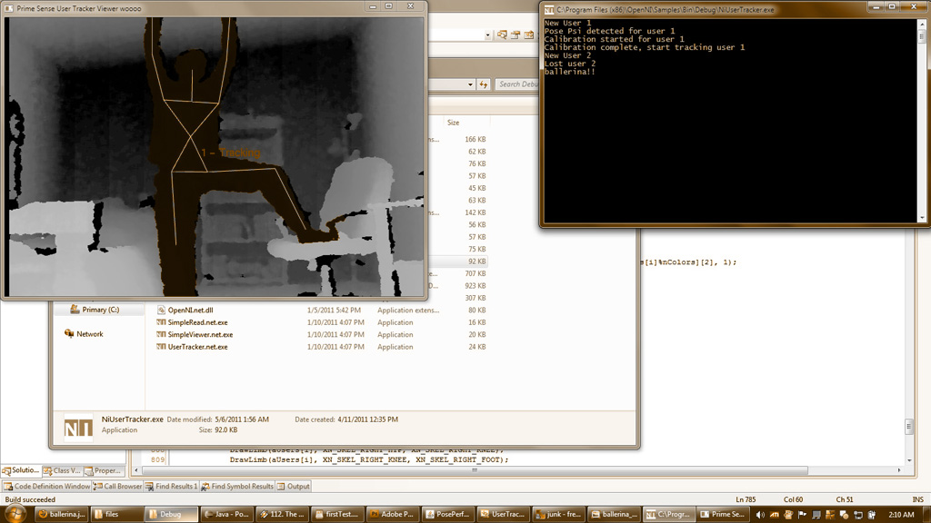Click the Size column header
931x523 pixels.
click(453, 123)
